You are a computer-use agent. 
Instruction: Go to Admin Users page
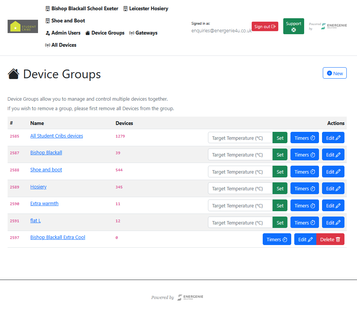click(63, 33)
